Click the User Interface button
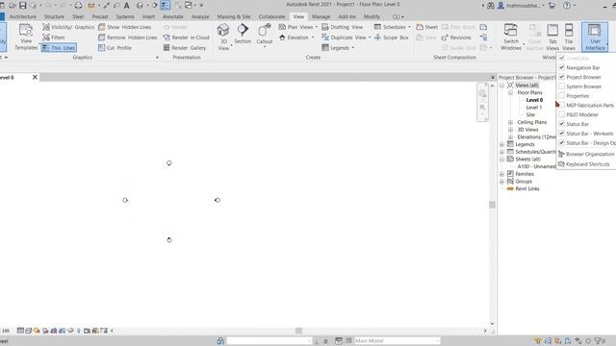Image resolution: width=616 pixels, height=346 pixels. [x=595, y=37]
